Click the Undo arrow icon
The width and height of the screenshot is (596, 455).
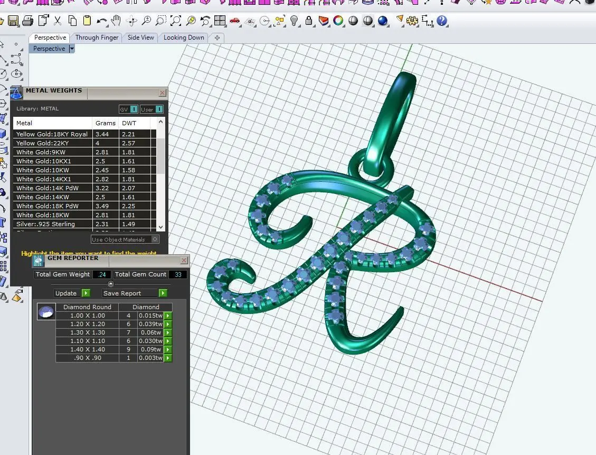point(101,21)
